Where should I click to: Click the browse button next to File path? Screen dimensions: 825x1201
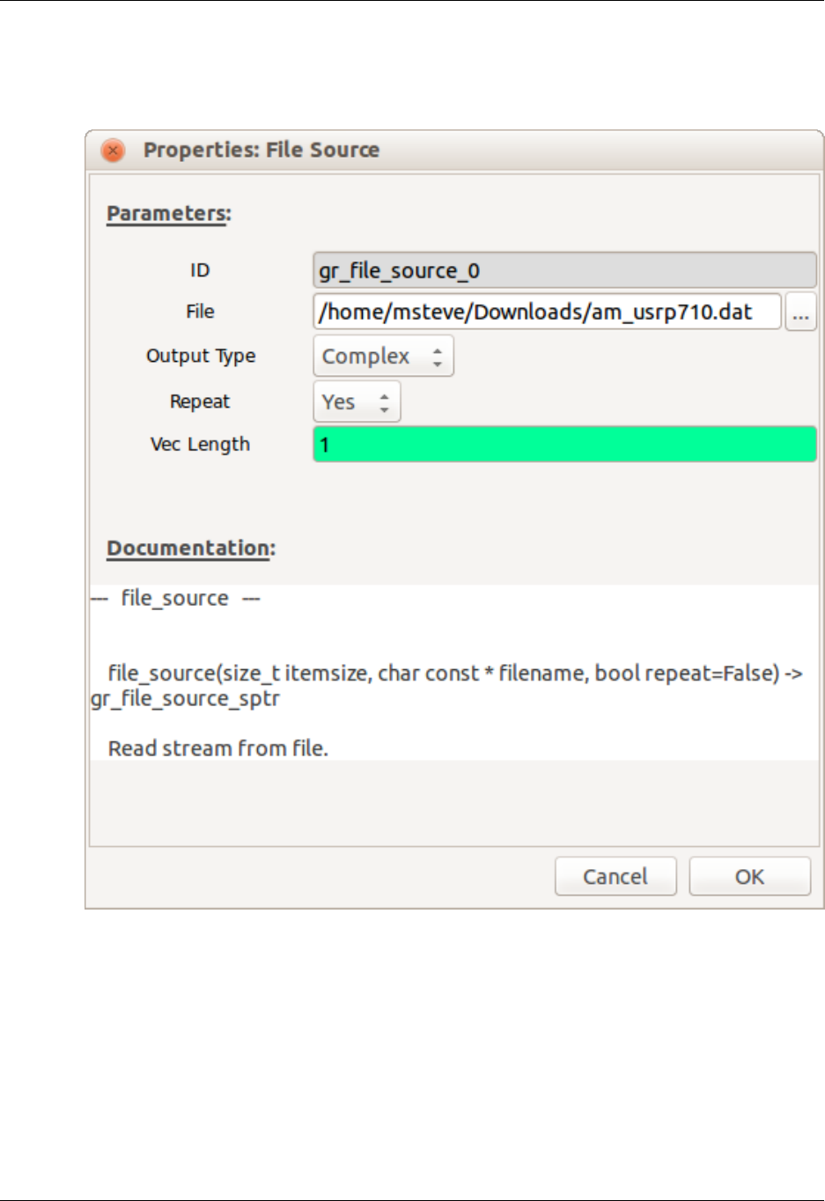[800, 313]
